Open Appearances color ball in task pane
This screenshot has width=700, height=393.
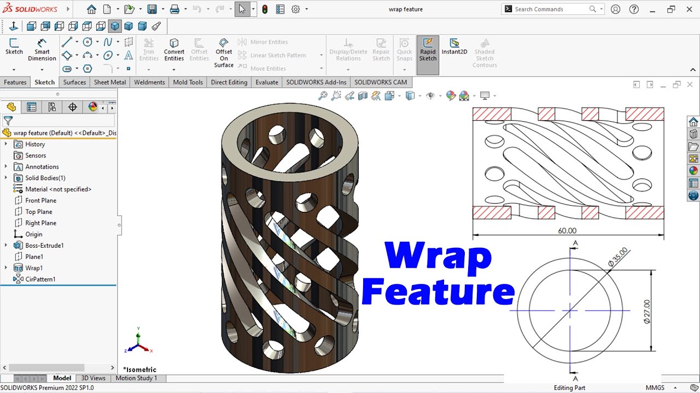click(x=693, y=170)
